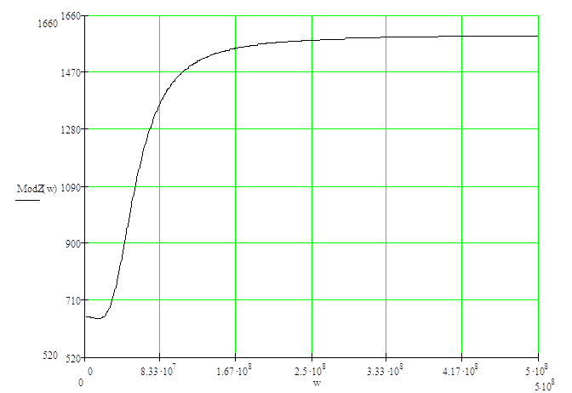Click the curve's minimum dip near the origin
572x393 pixels.
tap(99, 318)
